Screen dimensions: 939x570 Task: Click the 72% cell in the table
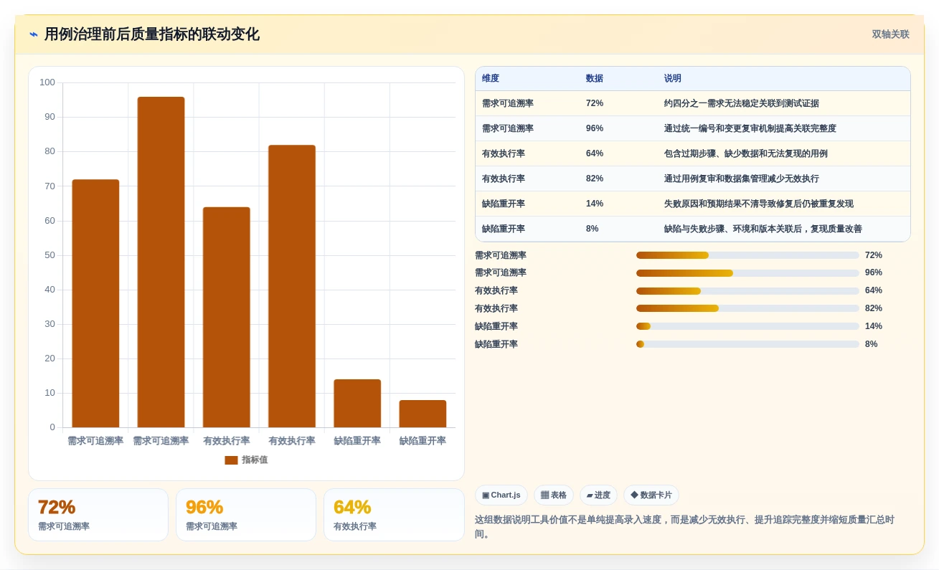[595, 103]
